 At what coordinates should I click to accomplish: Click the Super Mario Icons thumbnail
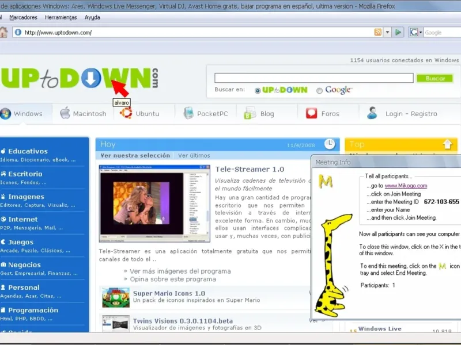coord(116,297)
